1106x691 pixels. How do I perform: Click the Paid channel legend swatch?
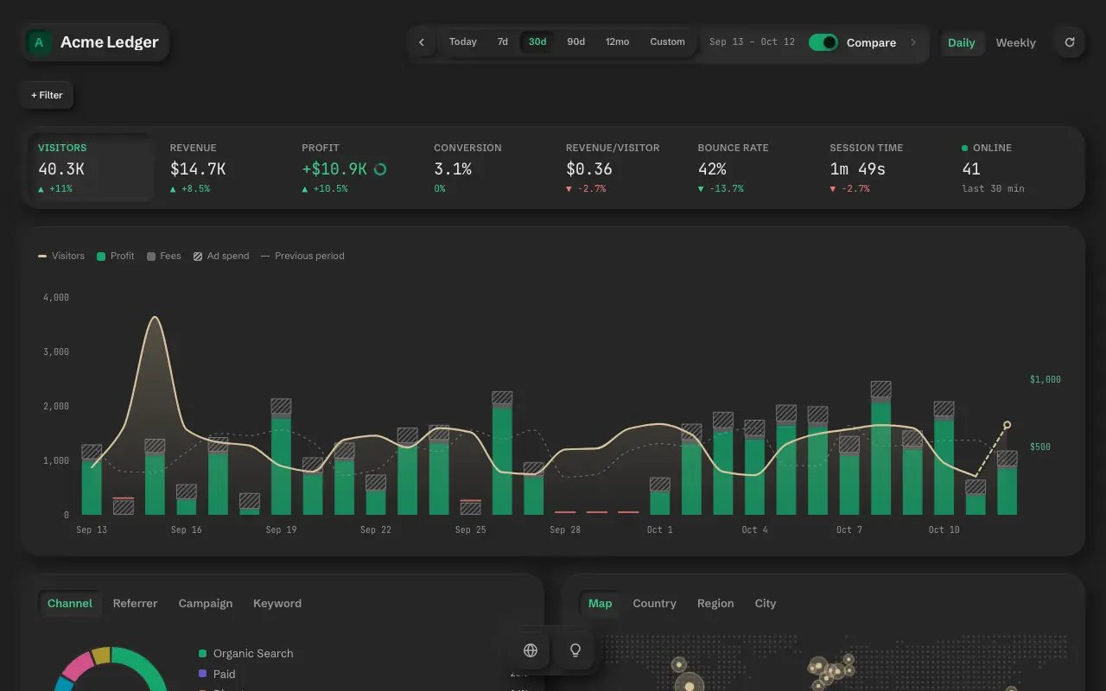(x=203, y=674)
